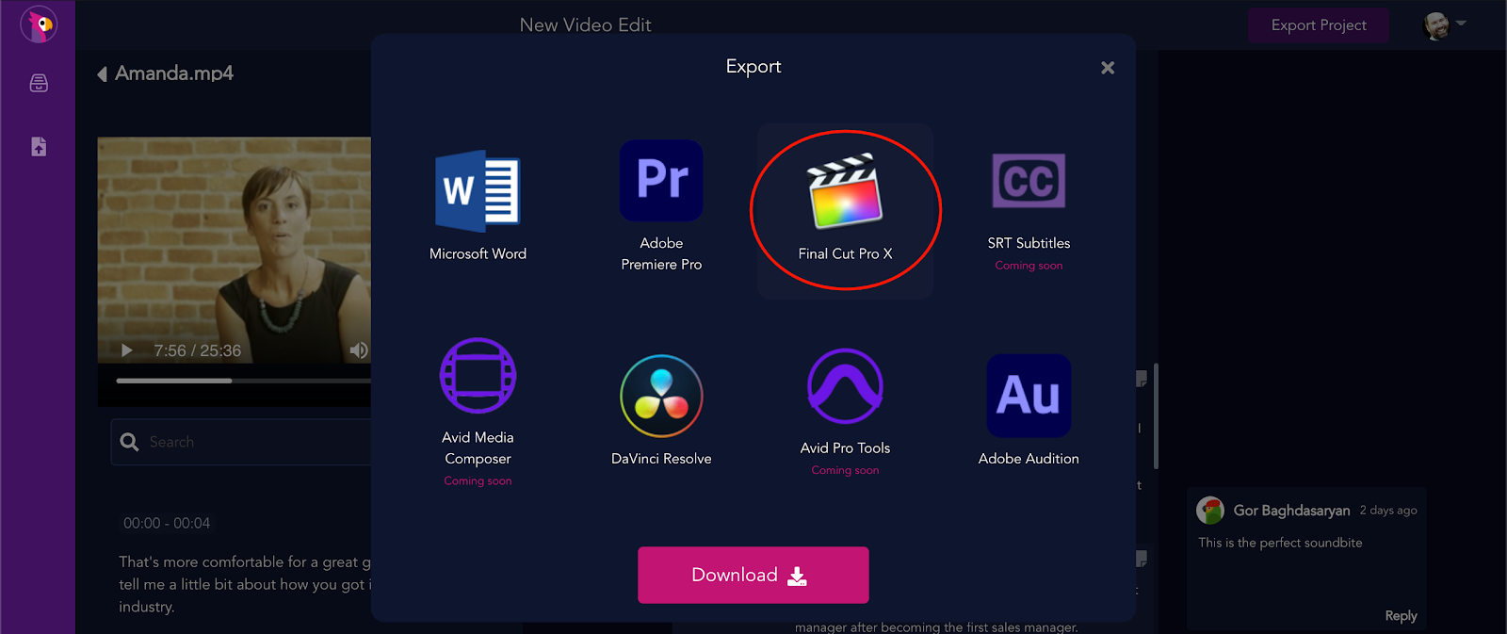
Task: Click Gor Baghdasaryan's comment avatar
Action: (x=1210, y=510)
